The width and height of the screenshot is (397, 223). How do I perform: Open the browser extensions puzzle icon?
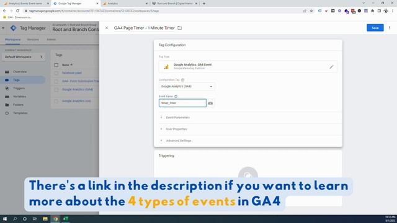pos(372,11)
